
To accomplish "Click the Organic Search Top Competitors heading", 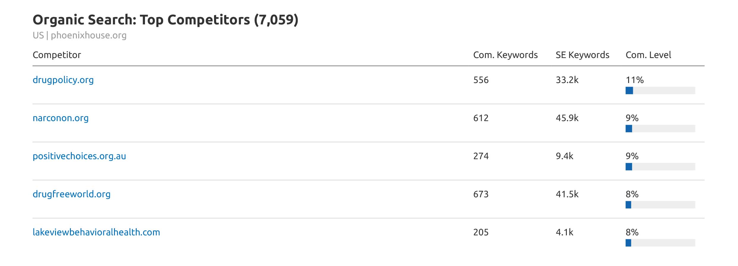I will [x=165, y=20].
